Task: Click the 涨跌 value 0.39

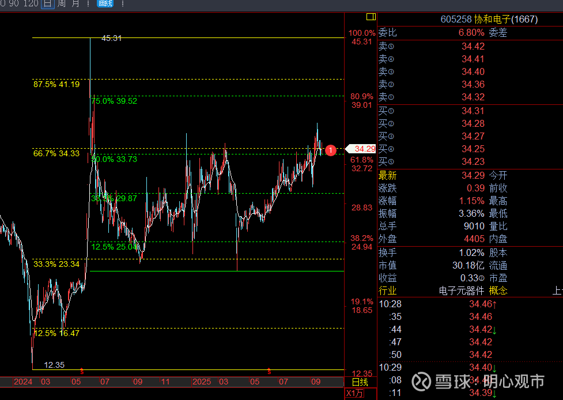Action: [476, 188]
